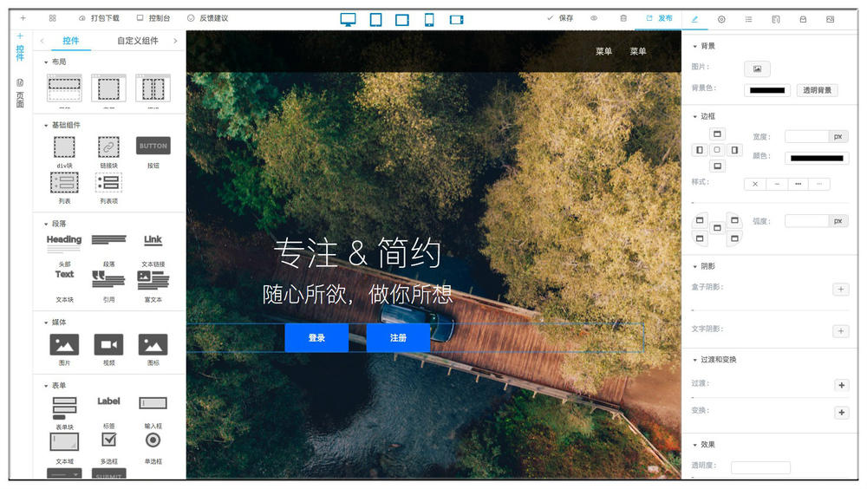Open the gear settings tab in right panel
Screen dimensions: 867x489
coord(721,19)
